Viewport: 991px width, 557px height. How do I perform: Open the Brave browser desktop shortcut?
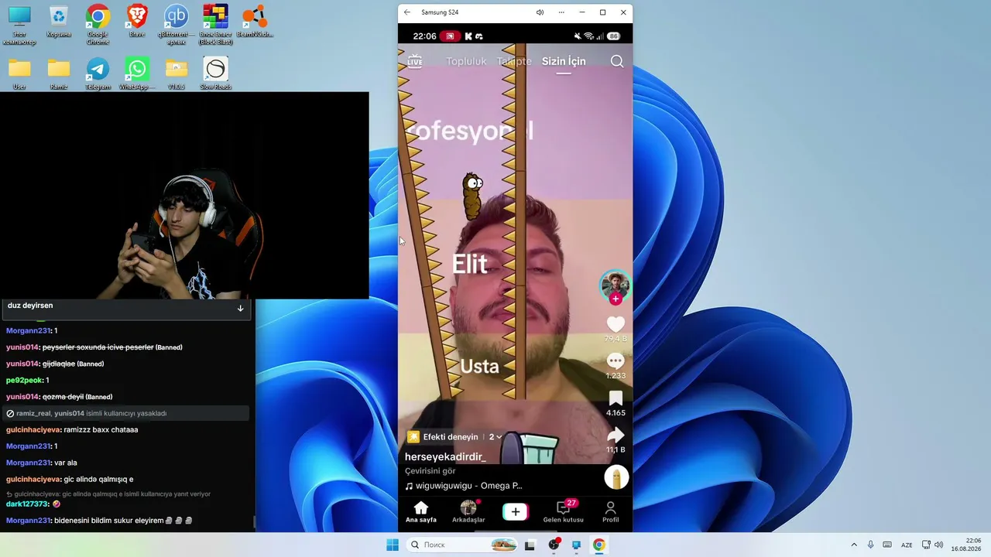137,21
